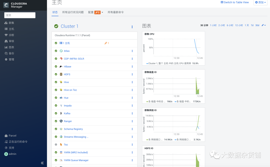Screen dimensions: 270x167
Task: Click the 搜索 search input field
Action: [x=20, y=15]
